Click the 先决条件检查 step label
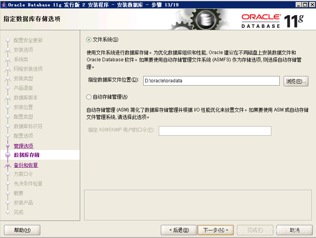This screenshot has height=238, width=316. click(x=28, y=183)
